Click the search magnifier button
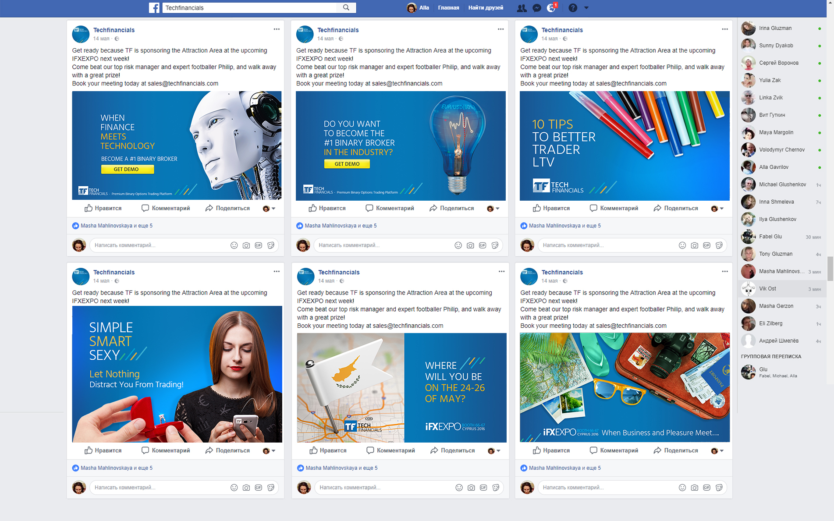Screen dimensions: 834x521 tap(346, 7)
